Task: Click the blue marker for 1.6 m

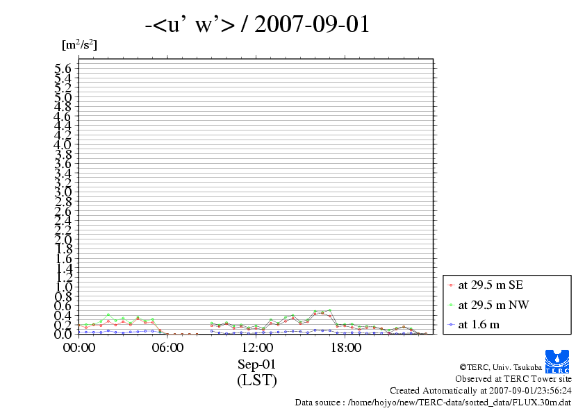Action: tap(451, 324)
